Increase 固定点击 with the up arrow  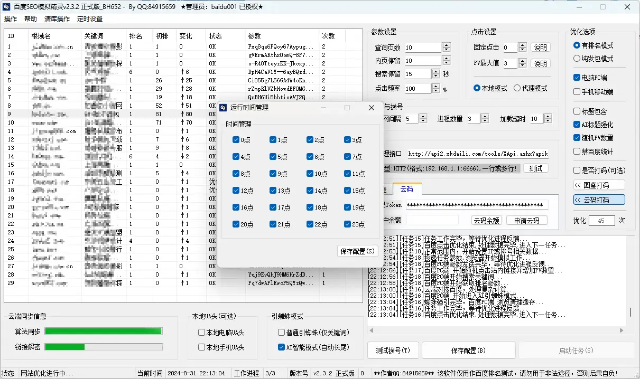(523, 45)
